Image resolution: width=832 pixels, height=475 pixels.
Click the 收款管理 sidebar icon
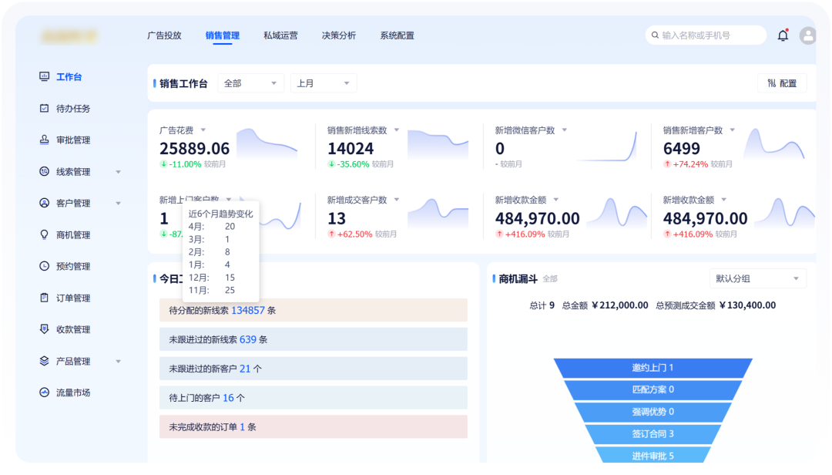pyautogui.click(x=44, y=329)
